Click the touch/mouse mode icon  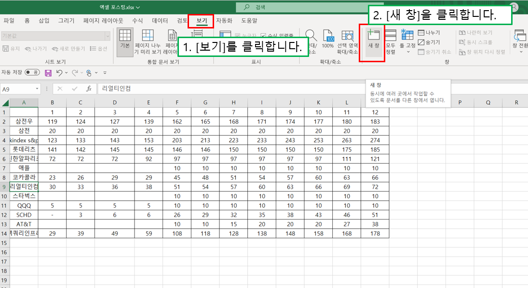click(89, 73)
